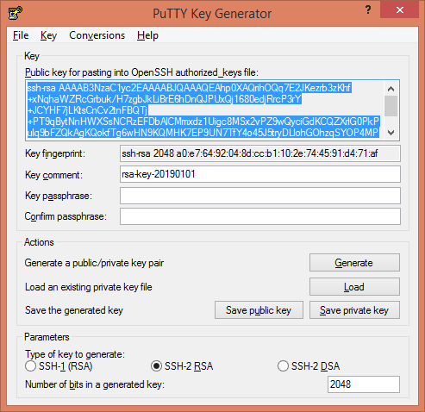Image resolution: width=425 pixels, height=412 pixels.
Task: Click the question mark help button
Action: click(x=367, y=10)
